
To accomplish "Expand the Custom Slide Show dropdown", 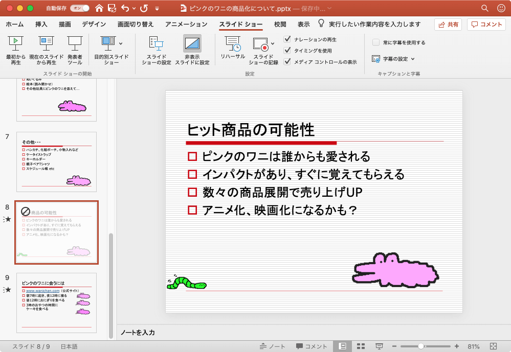I will click(121, 43).
